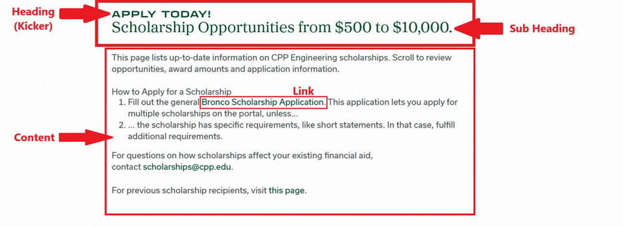Viewport: 623px width, 227px height.
Task: Click the 'Content' annotation label
Action: [x=34, y=137]
